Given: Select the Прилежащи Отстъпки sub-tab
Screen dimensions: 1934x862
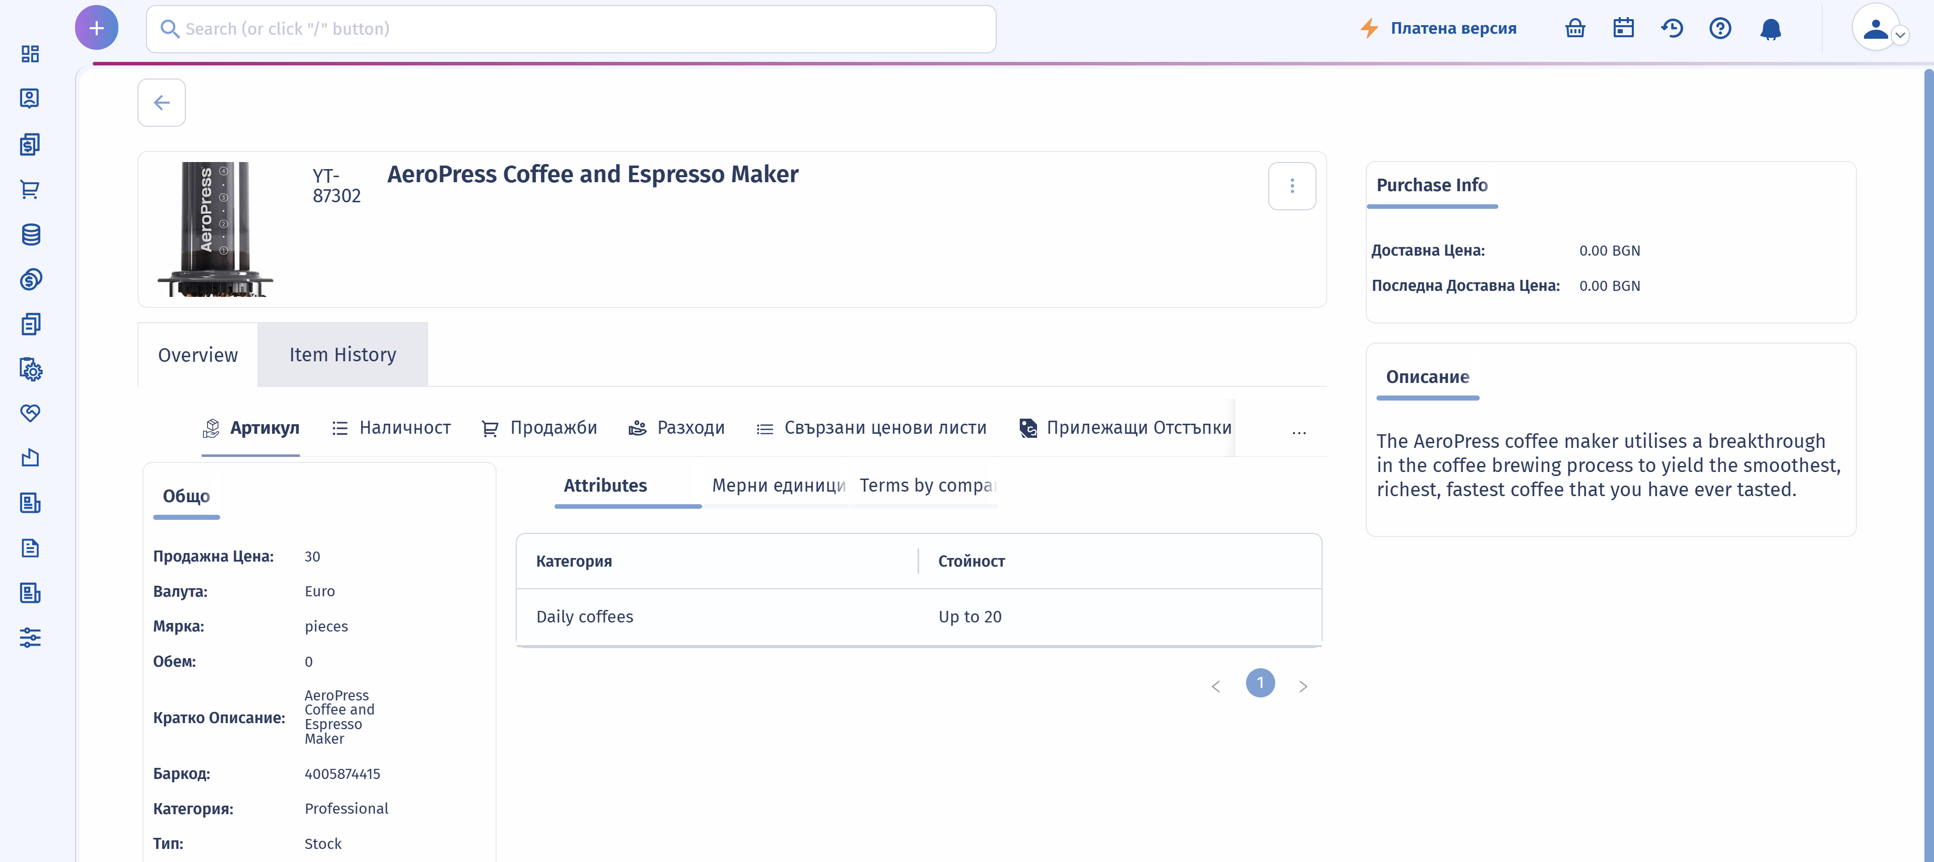Looking at the screenshot, I should coord(1126,428).
